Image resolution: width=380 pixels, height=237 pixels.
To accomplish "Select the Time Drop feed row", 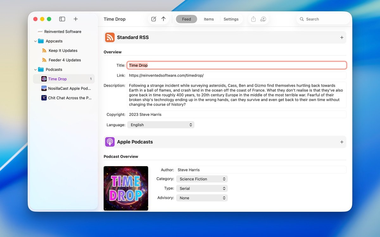I will click(x=64, y=79).
